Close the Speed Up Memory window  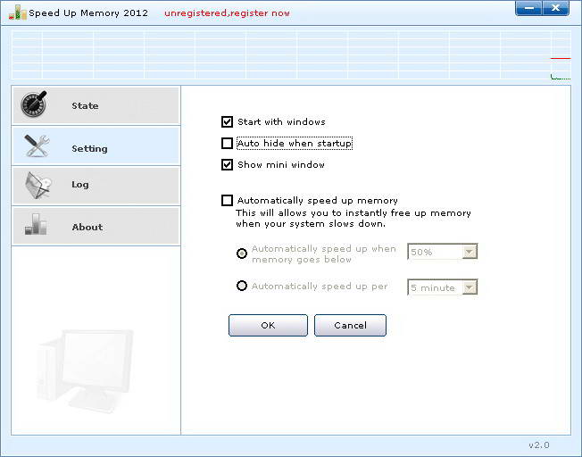coord(555,8)
